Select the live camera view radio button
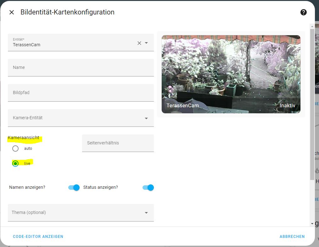 point(15,164)
